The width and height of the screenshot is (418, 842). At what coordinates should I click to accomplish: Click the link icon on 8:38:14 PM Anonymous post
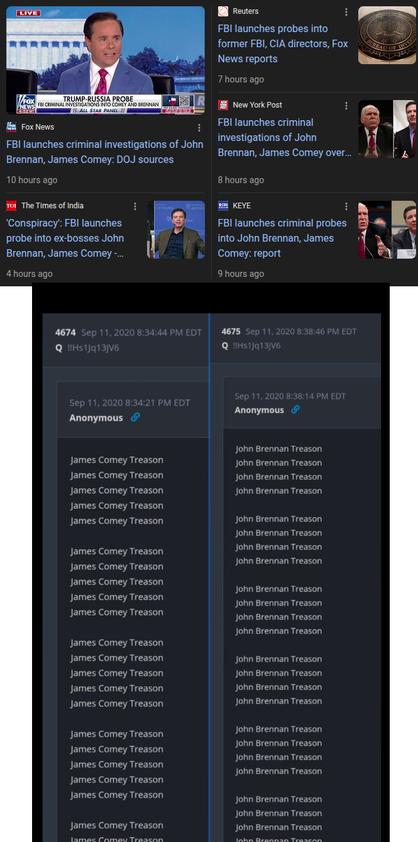click(x=295, y=409)
